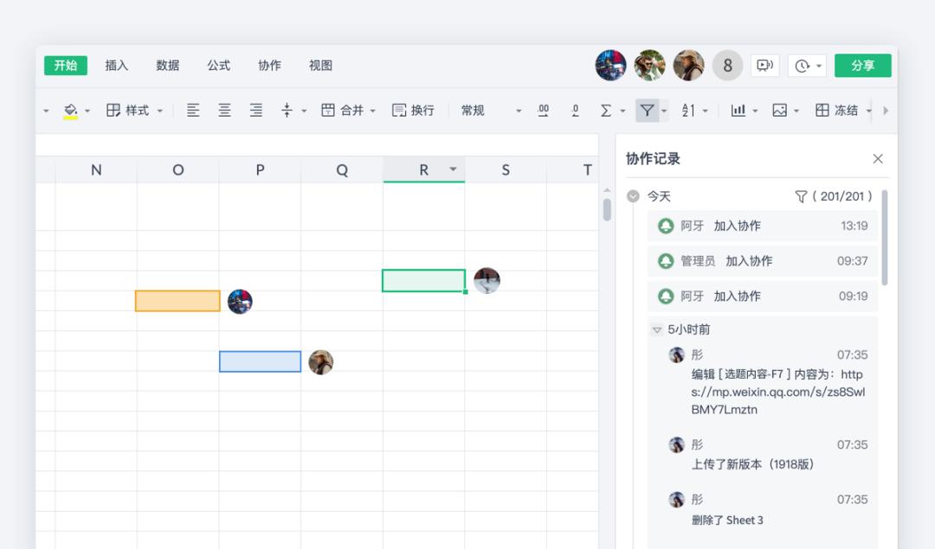Expand the sum function dropdown
Image resolution: width=935 pixels, height=549 pixels.
point(622,111)
